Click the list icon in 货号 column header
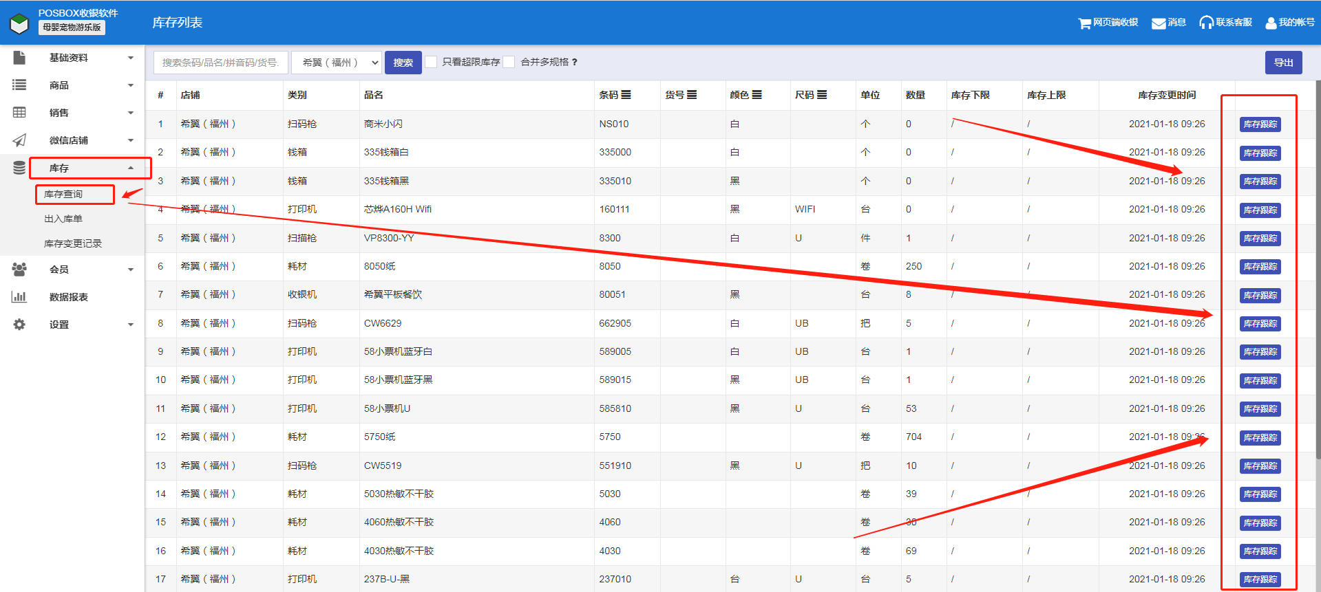The width and height of the screenshot is (1321, 592). pyautogui.click(x=692, y=95)
